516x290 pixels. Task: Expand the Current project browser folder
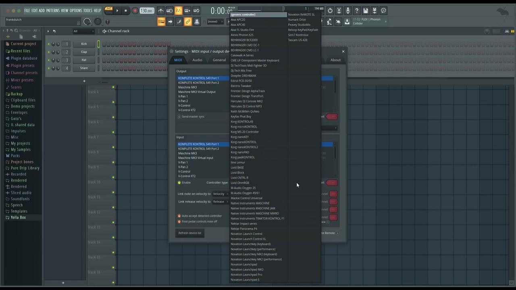click(x=23, y=44)
